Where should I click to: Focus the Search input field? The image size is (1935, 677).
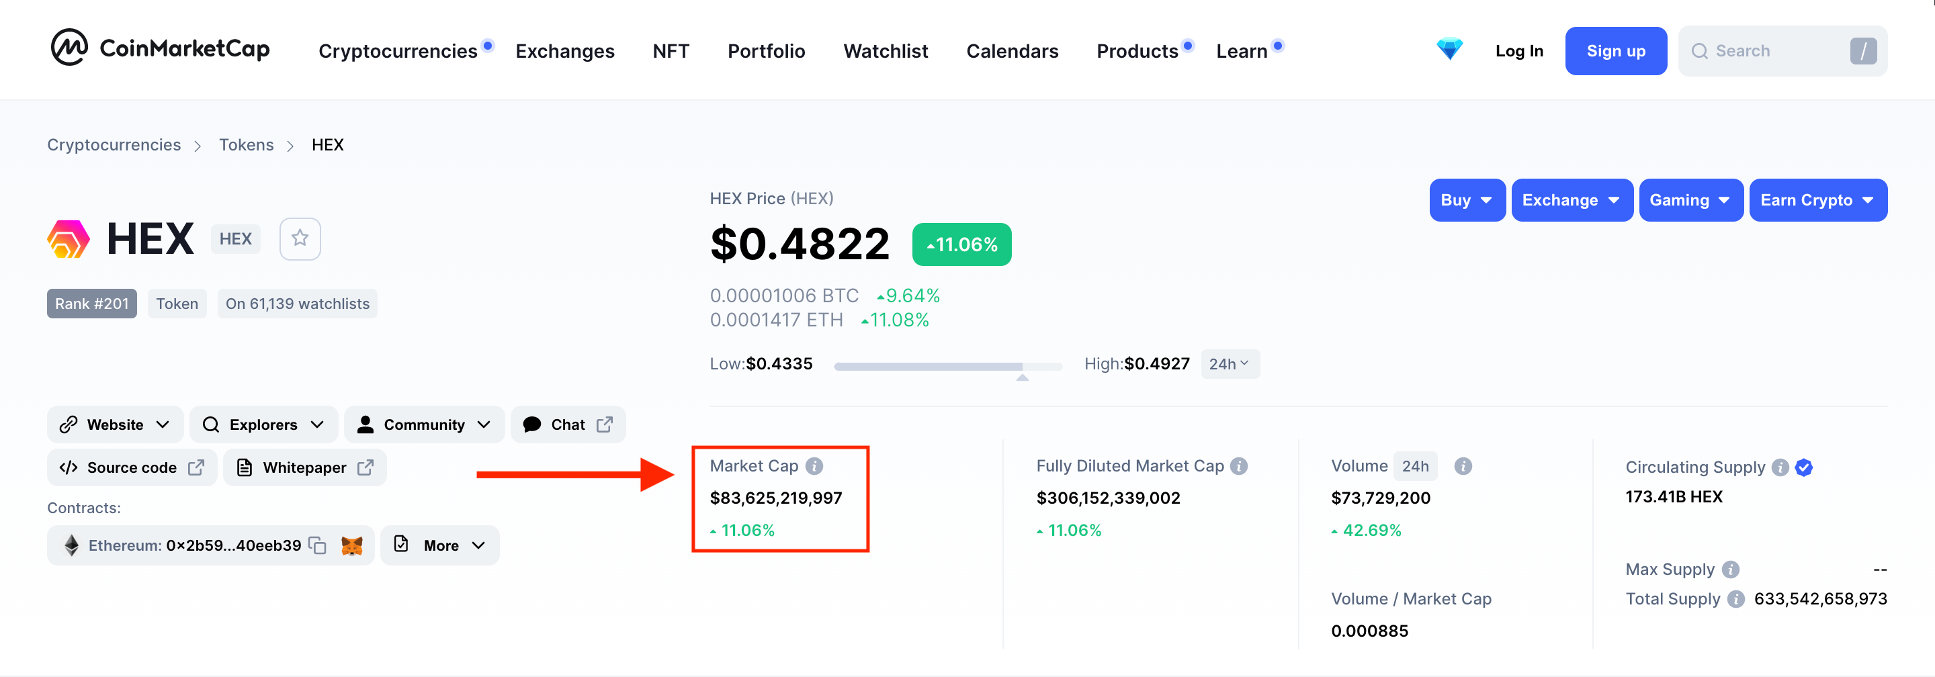pyautogui.click(x=1782, y=51)
